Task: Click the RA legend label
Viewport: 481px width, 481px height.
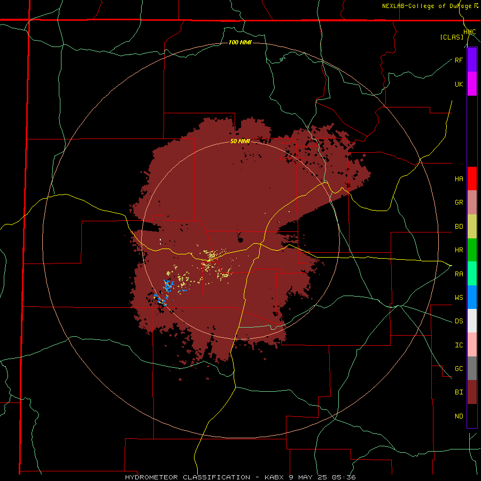Action: [459, 274]
